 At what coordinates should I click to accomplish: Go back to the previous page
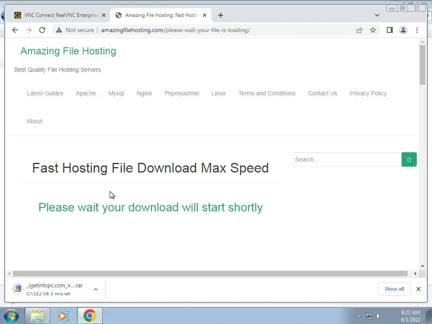(15, 30)
